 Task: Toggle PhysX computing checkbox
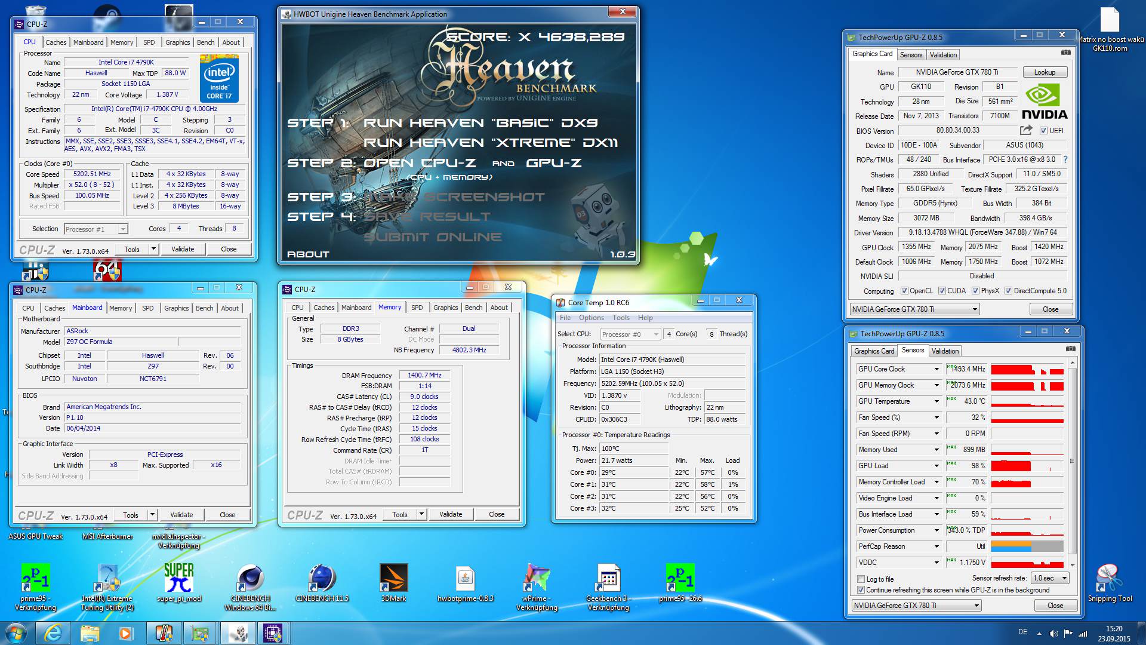[x=975, y=291]
